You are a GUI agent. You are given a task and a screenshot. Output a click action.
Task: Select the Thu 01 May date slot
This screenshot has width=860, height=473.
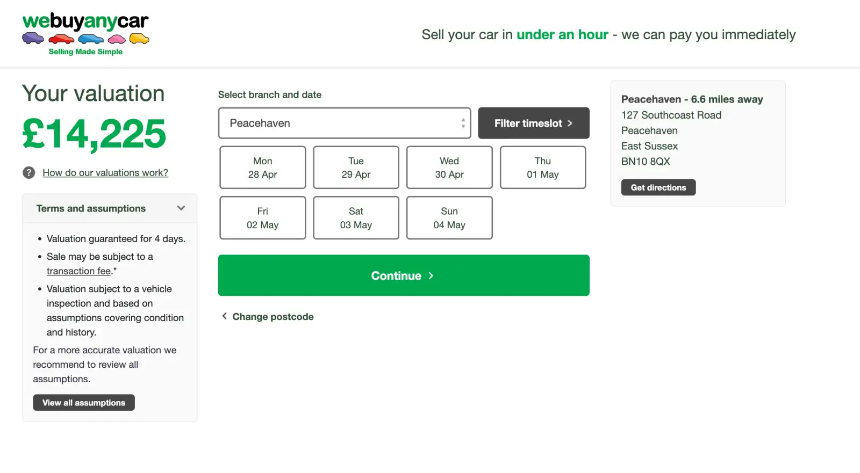542,167
